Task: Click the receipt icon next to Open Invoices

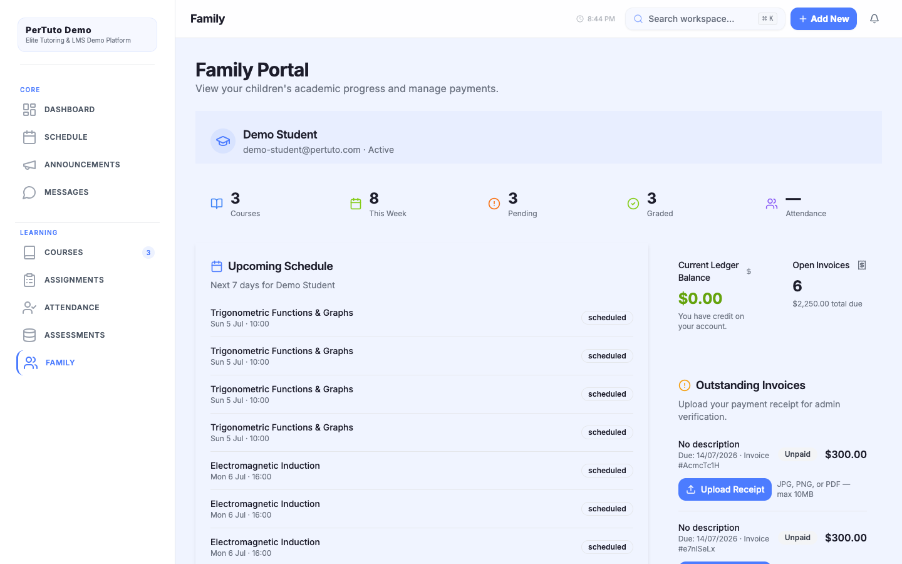Action: pos(862,265)
